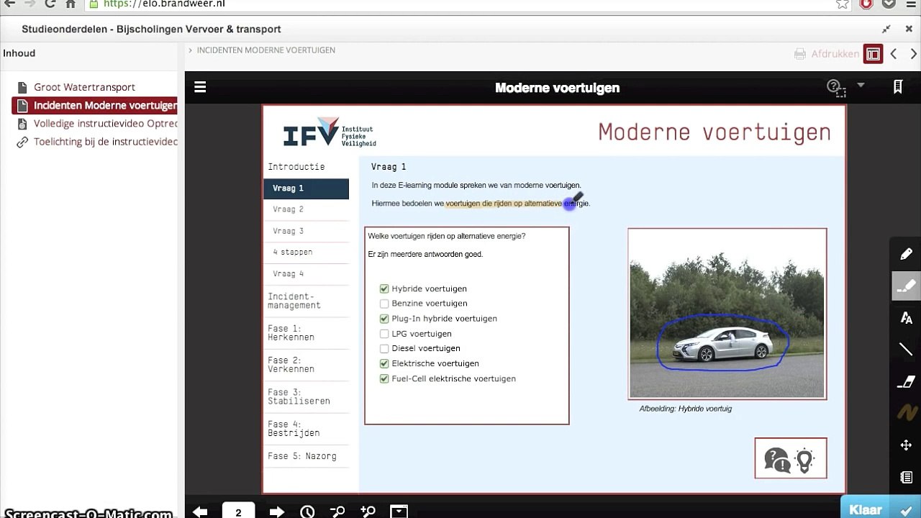Open Fase 5: Nazorg
Image resolution: width=921 pixels, height=518 pixels.
coord(302,456)
